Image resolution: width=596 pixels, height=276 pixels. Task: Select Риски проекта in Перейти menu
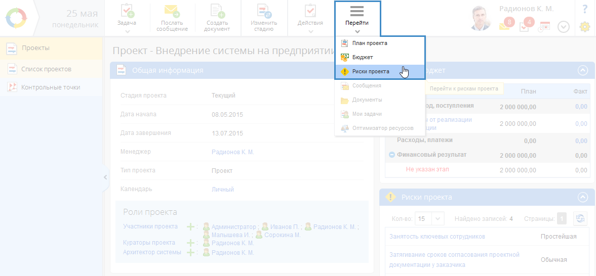click(x=371, y=72)
